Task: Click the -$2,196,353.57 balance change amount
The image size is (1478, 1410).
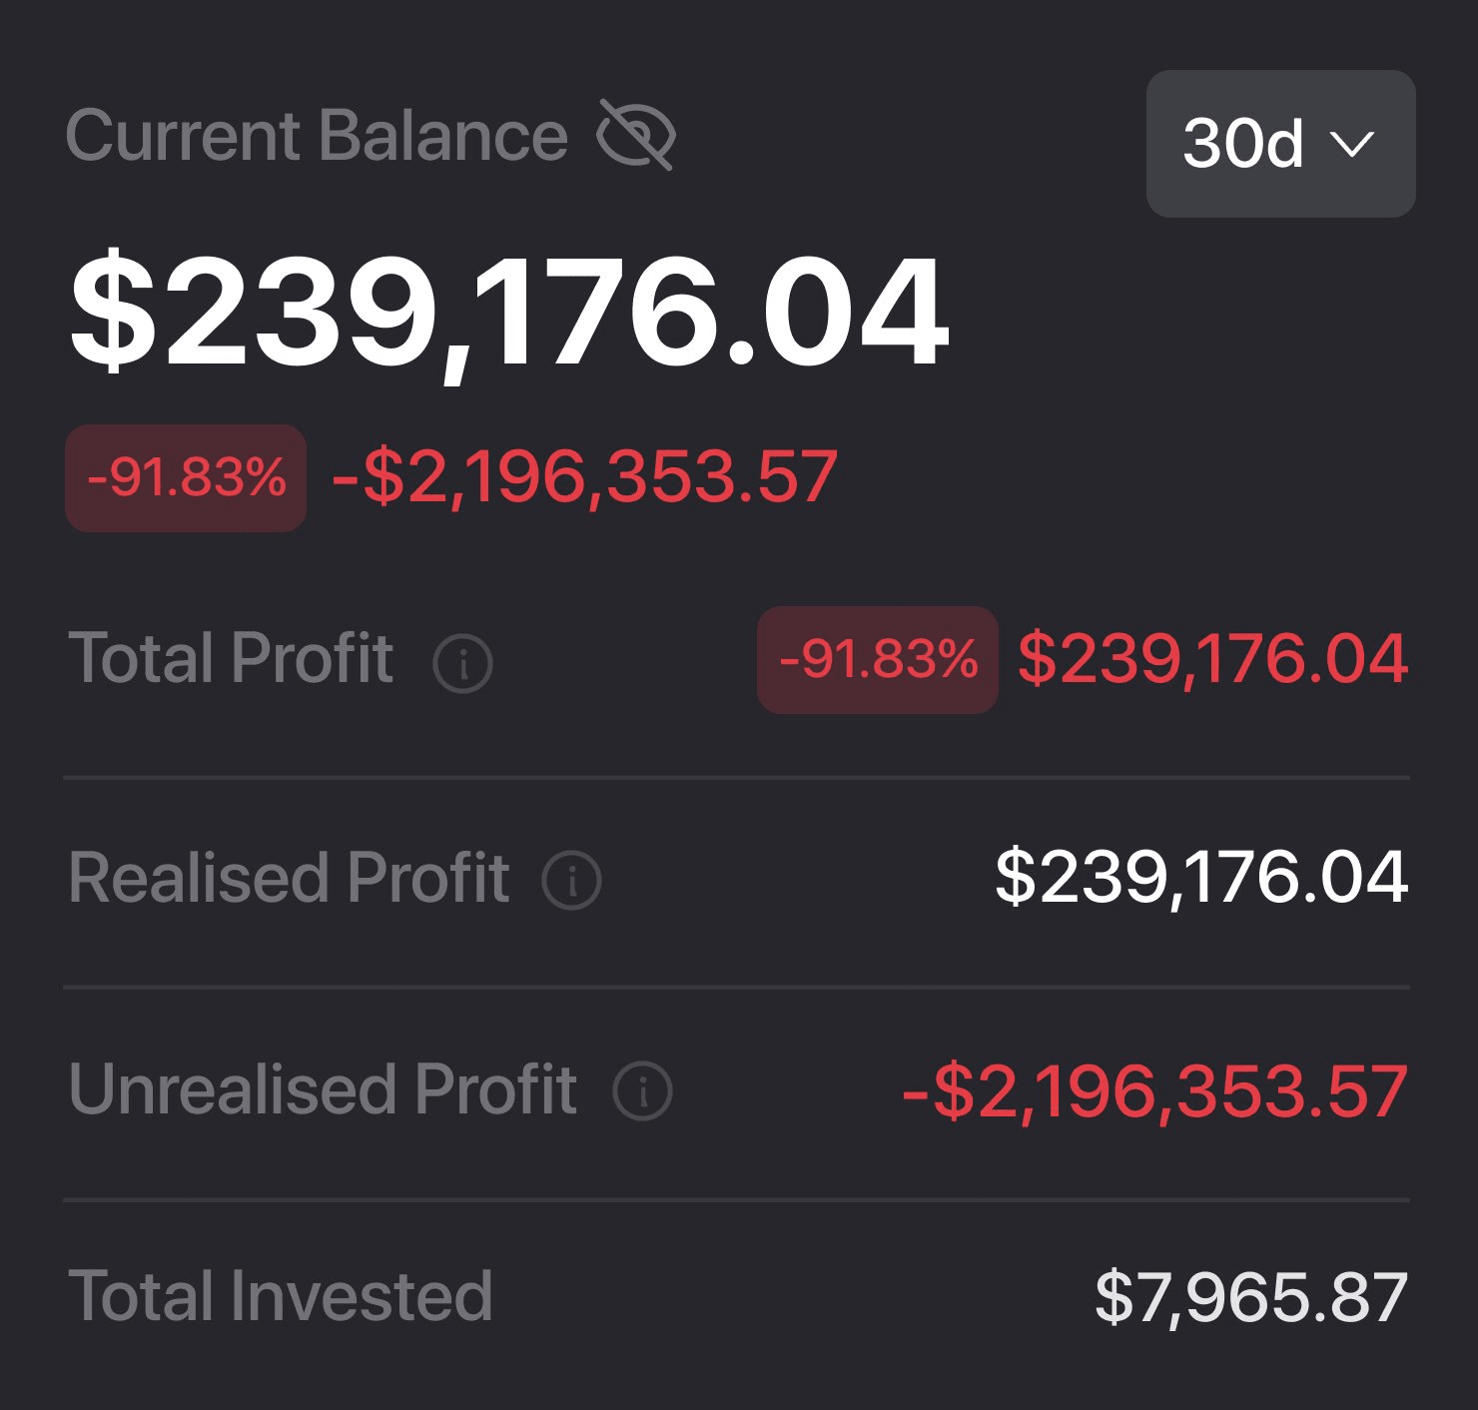Action: pyautogui.click(x=584, y=477)
